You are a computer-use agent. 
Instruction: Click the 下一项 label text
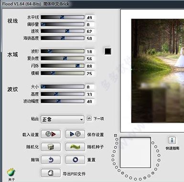[98, 118]
